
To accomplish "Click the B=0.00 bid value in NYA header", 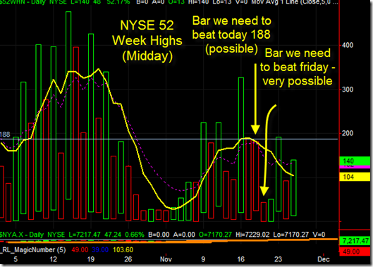I will (159, 235).
